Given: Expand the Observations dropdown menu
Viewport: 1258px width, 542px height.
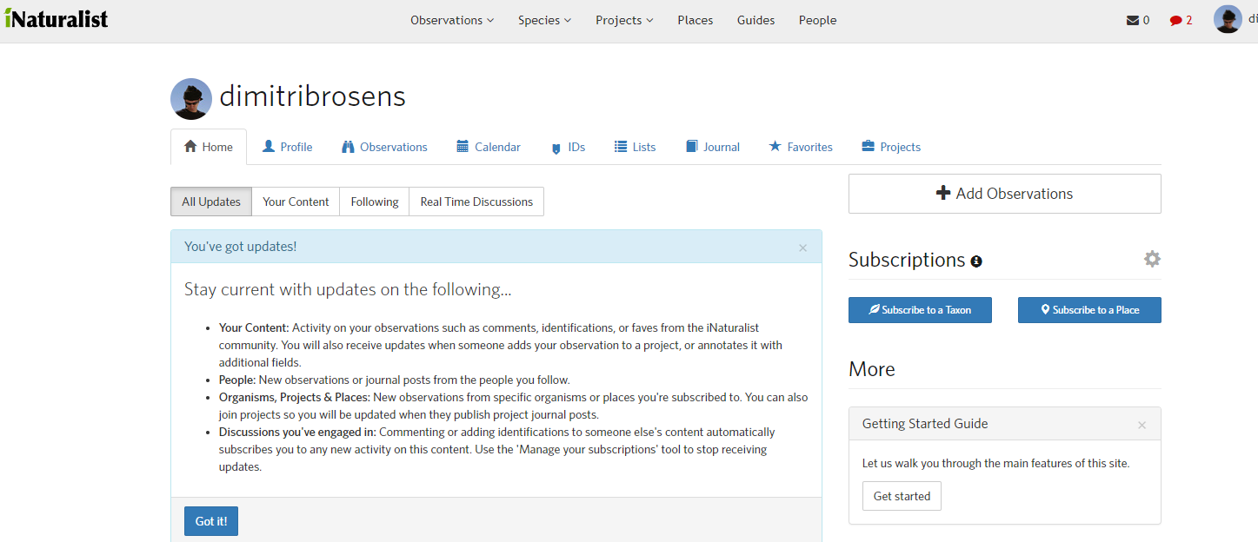Looking at the screenshot, I should tap(452, 20).
